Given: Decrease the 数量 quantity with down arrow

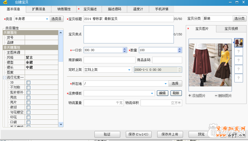Looking at the screenshot, I should [180, 51].
